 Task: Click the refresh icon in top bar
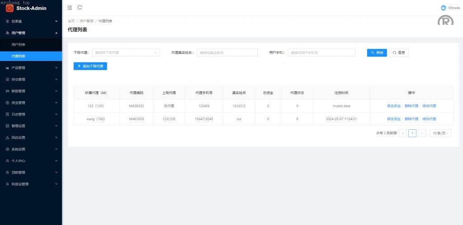coord(80,7)
